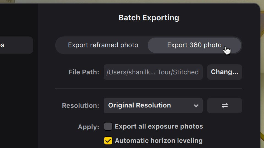Click the Export all exposure photos label

159,126
